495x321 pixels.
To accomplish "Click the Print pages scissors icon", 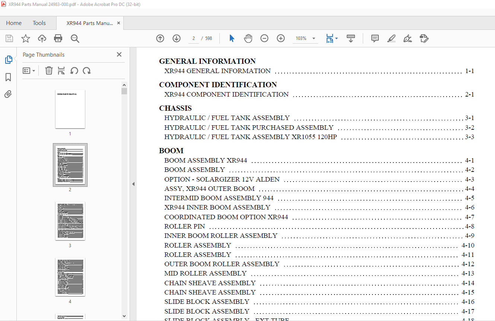I will (x=61, y=70).
